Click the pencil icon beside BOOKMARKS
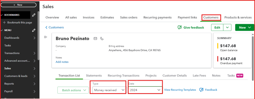This screenshot has width=255, height=99. 34,15
